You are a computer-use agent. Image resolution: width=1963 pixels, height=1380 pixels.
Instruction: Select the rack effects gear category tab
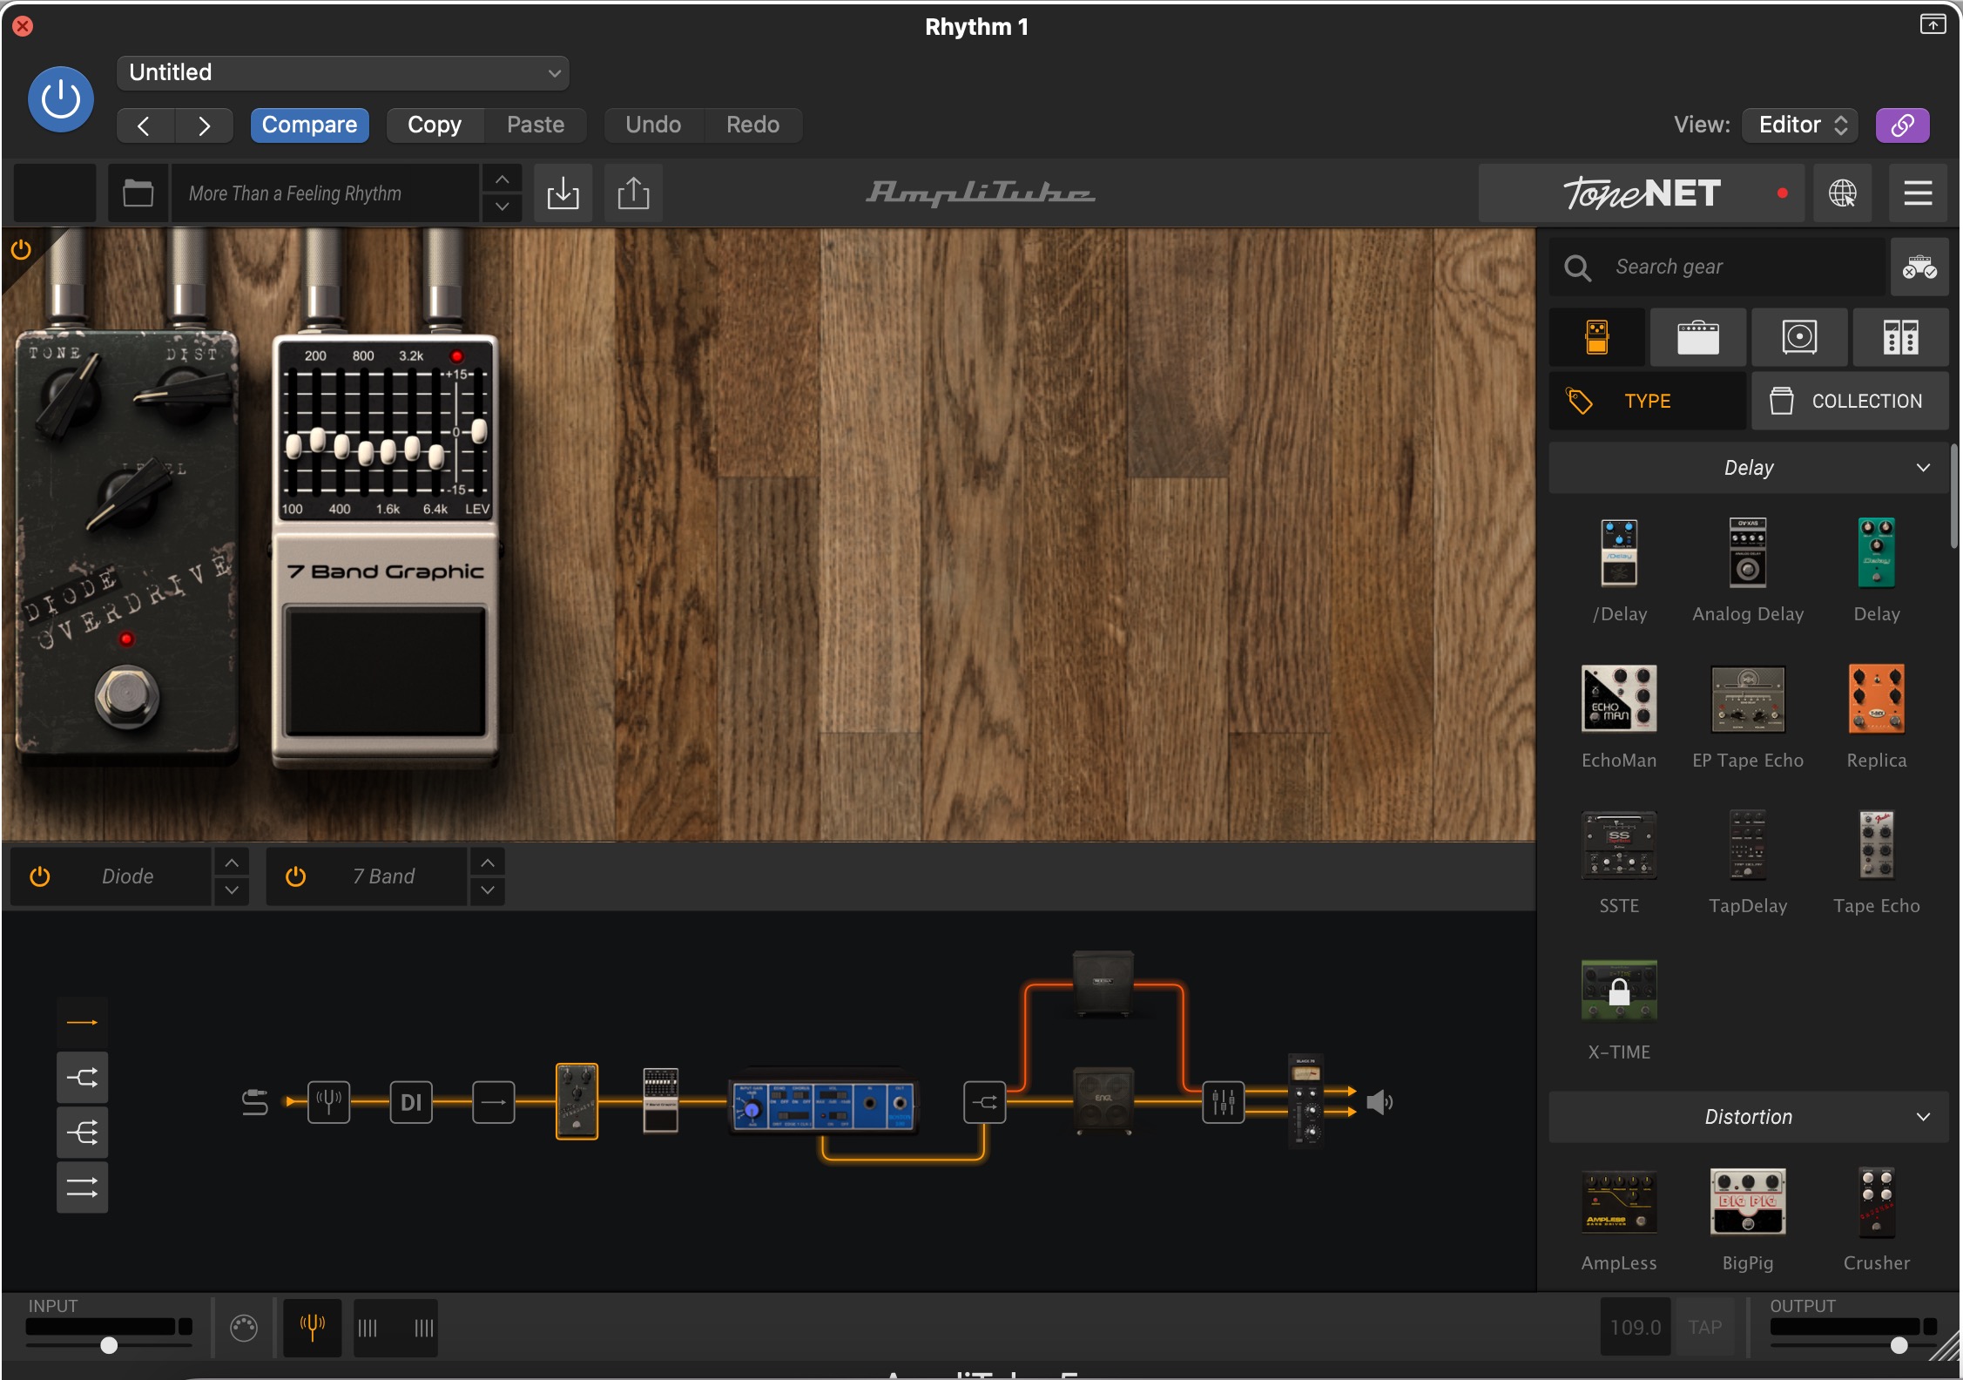click(x=1900, y=337)
